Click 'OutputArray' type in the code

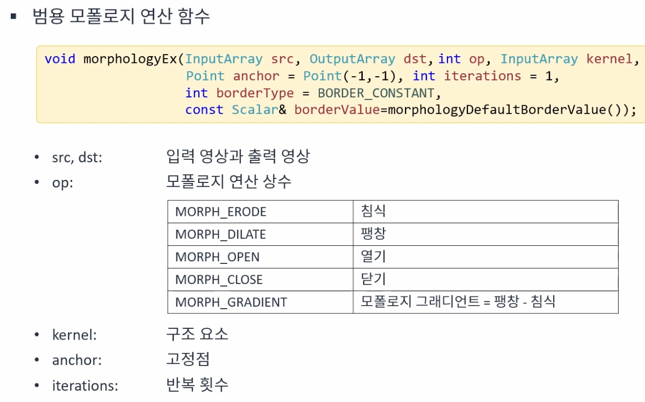352,59
